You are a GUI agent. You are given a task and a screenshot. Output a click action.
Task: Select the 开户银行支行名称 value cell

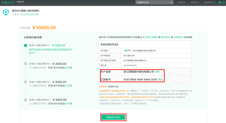click(157, 60)
